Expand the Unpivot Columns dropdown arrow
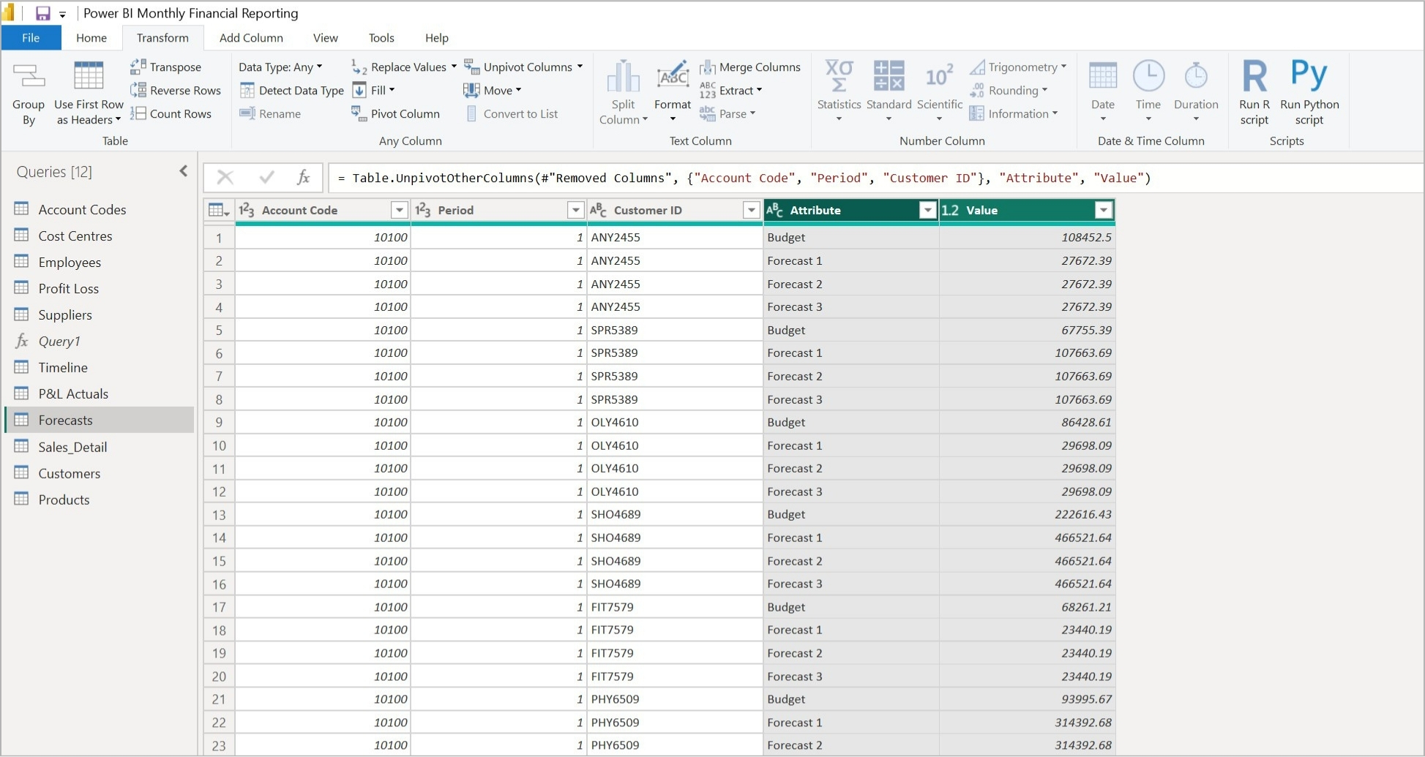 tap(580, 67)
